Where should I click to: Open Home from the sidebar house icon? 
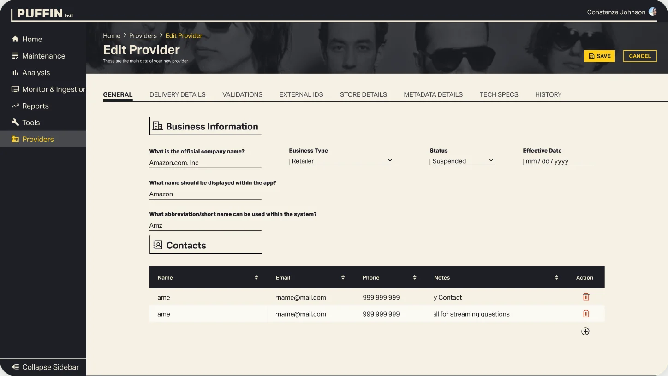tap(15, 39)
